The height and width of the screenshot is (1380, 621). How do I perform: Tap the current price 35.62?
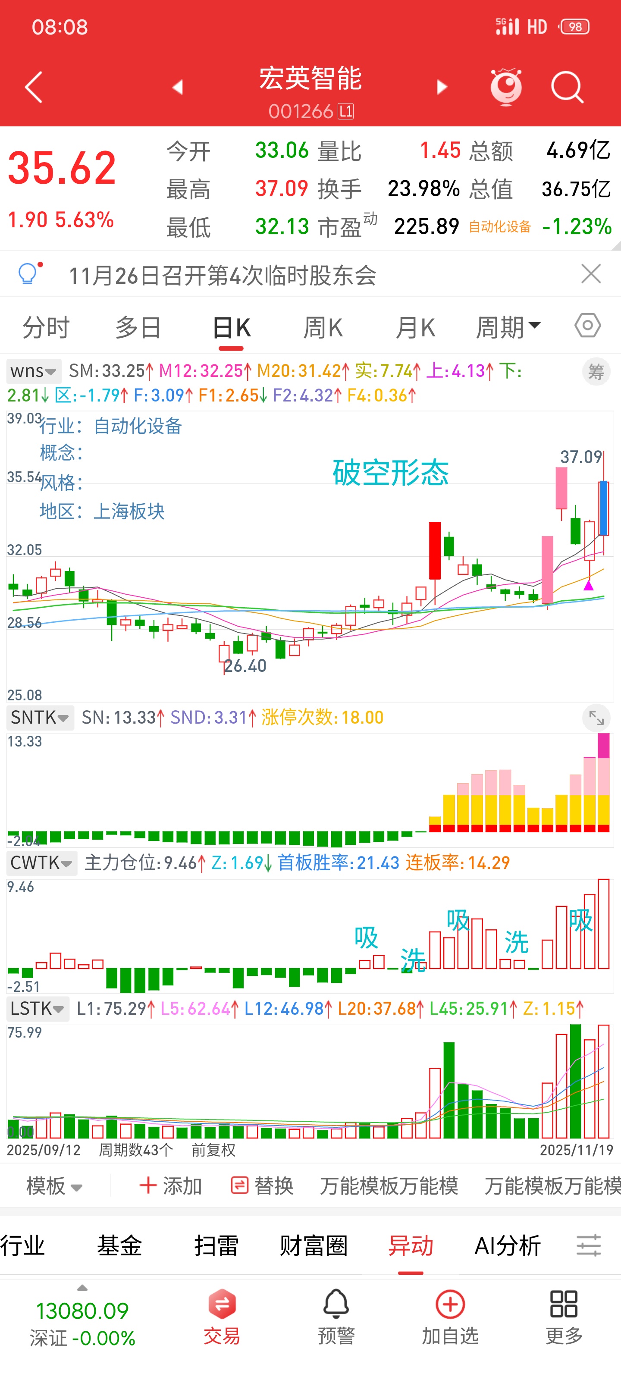[x=62, y=168]
